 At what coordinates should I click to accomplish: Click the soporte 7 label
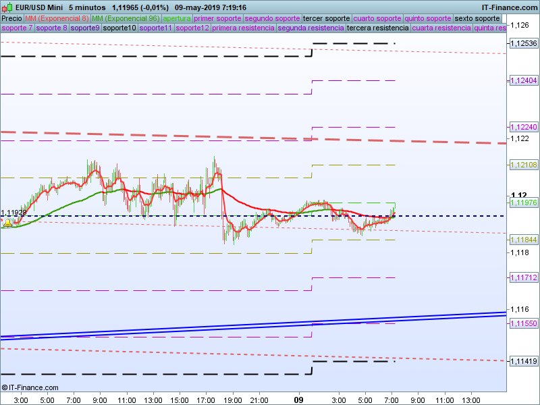click(17, 28)
